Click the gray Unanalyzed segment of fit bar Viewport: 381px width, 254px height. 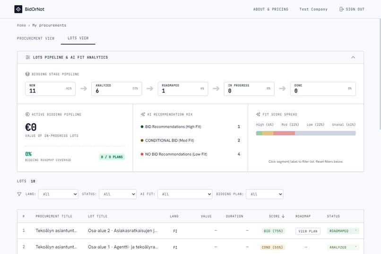[325, 133]
